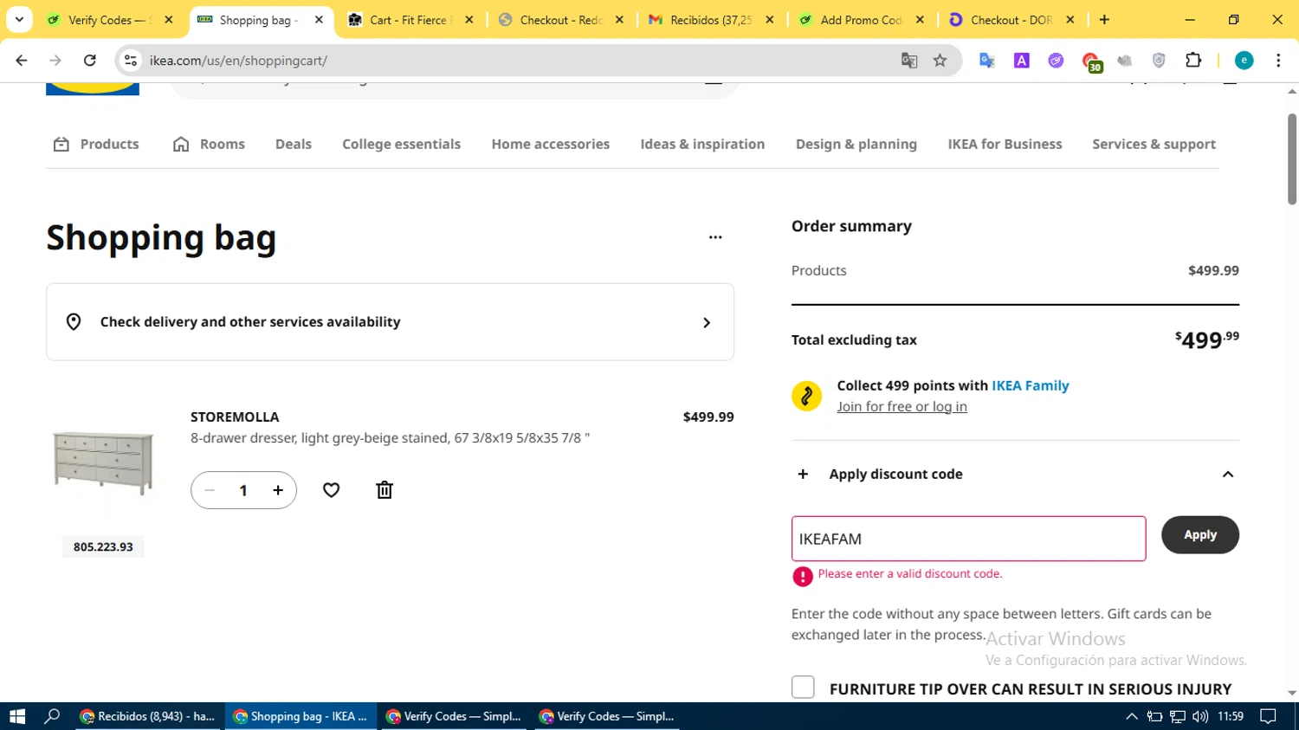Click the shield extension icon

1159,60
